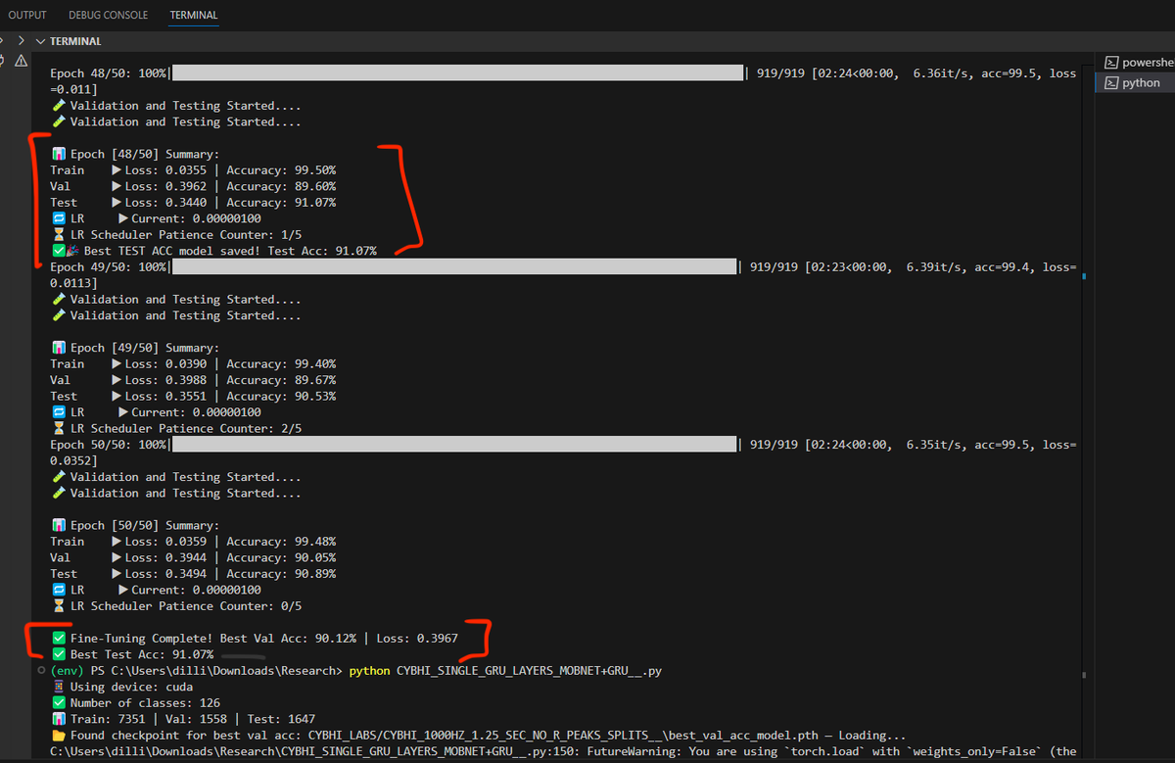Click Train 'Loss: 0.0359 | Accuracy: 99.48%' line
The width and height of the screenshot is (1175, 763).
(193, 542)
